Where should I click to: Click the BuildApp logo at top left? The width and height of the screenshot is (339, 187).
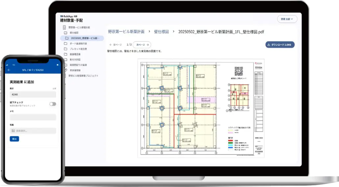(x=68, y=16)
